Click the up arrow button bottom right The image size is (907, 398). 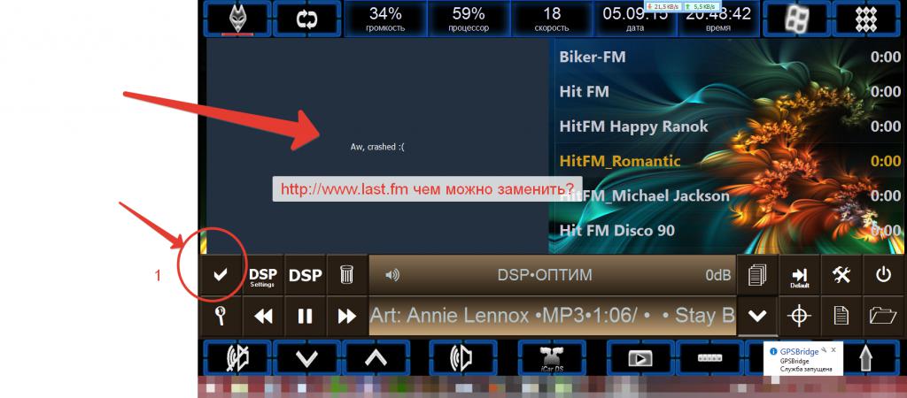pyautogui.click(x=865, y=359)
